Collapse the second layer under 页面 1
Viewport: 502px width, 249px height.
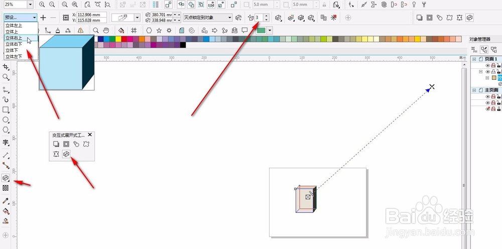pos(480,72)
